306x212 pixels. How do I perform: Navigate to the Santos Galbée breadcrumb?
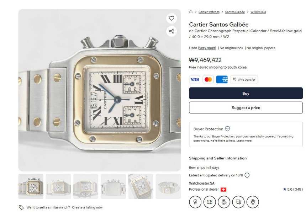pos(235,12)
